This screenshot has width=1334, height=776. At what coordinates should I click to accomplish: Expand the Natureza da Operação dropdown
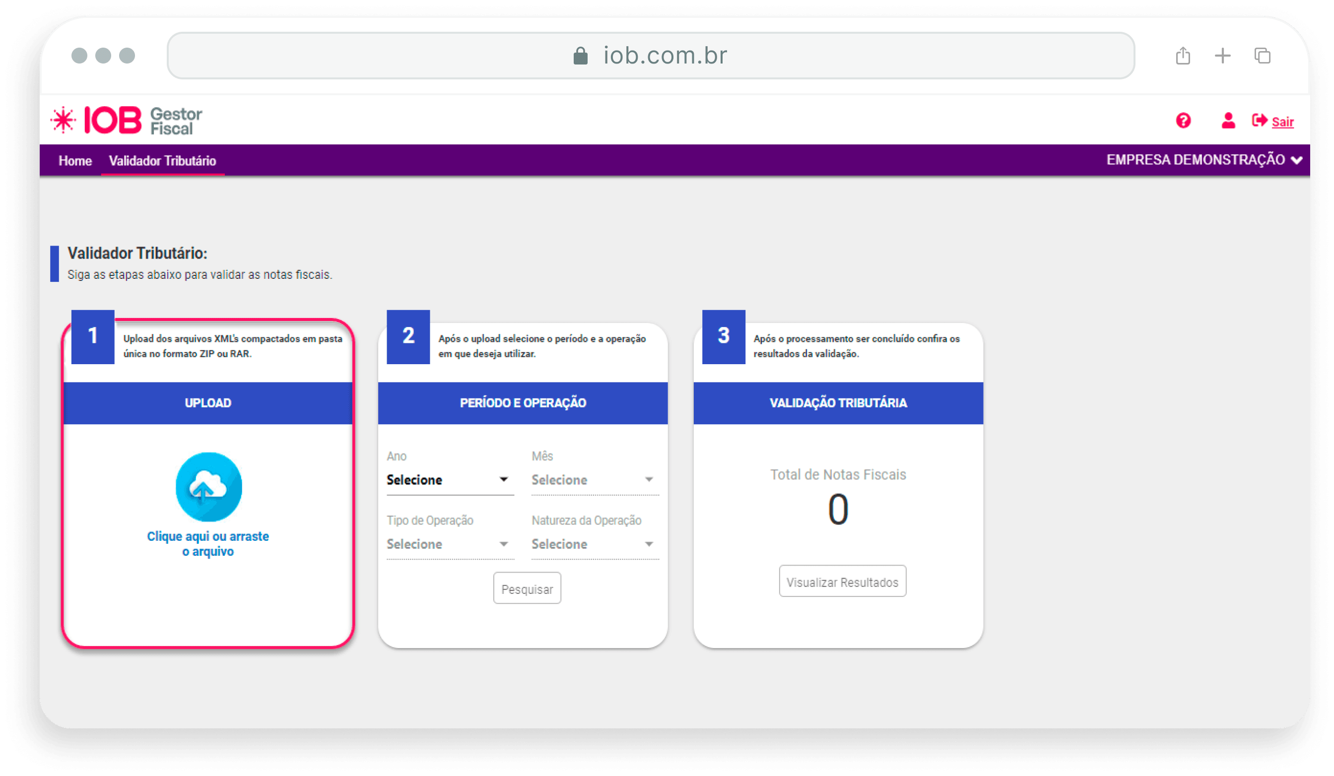[x=595, y=544]
